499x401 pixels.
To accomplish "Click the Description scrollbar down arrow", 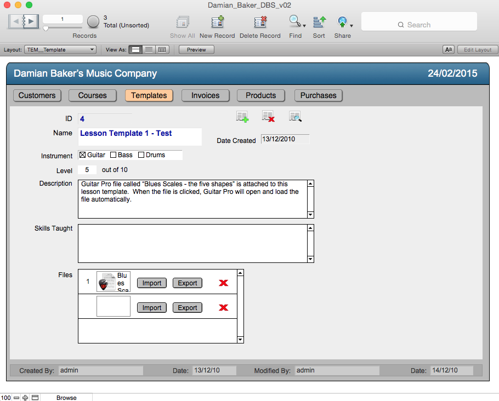I will (x=310, y=215).
